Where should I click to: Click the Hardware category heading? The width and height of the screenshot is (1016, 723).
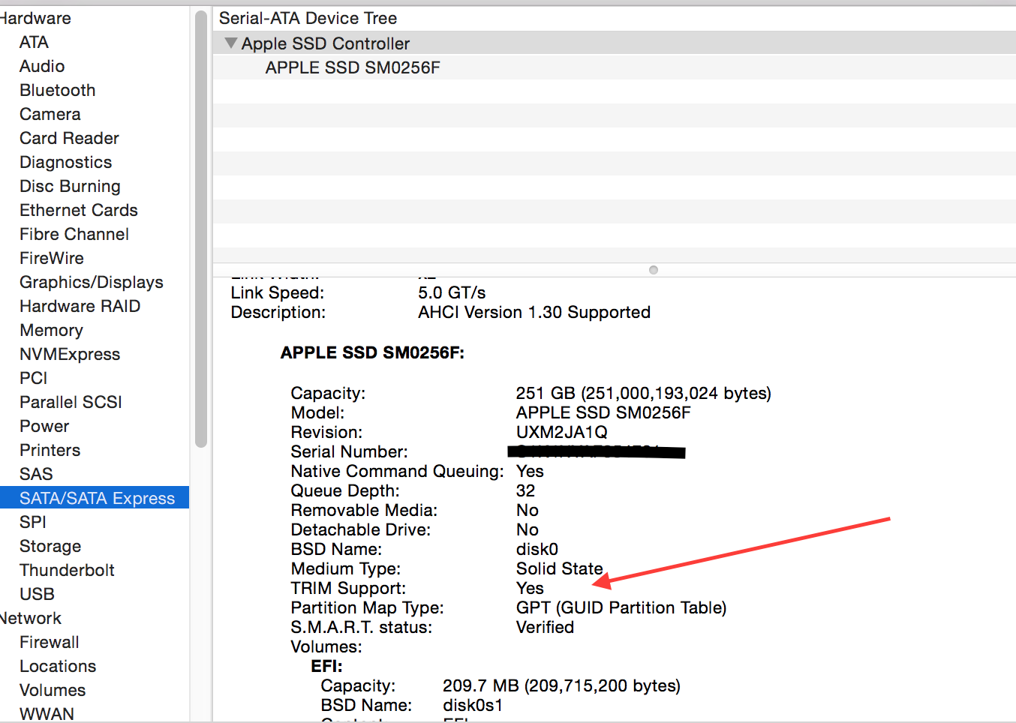[35, 18]
